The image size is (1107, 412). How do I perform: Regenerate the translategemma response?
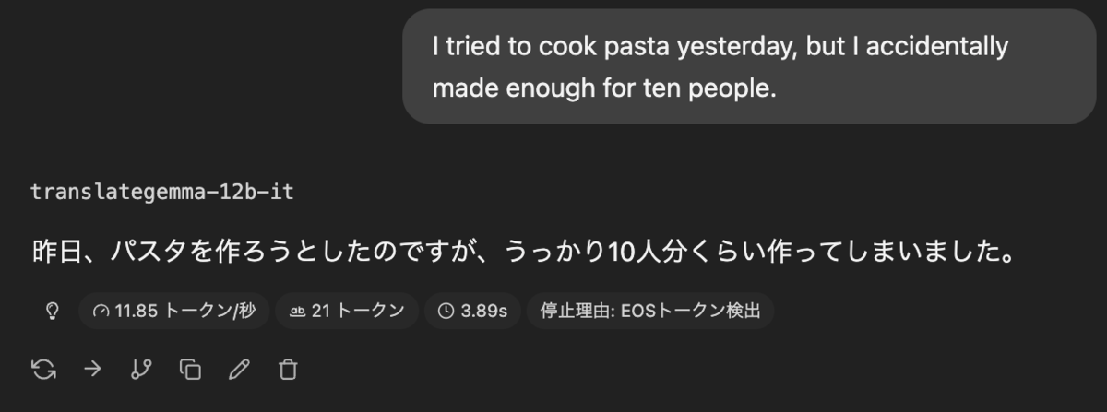[x=43, y=370]
